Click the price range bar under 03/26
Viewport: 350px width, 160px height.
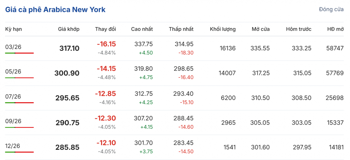click(19, 53)
